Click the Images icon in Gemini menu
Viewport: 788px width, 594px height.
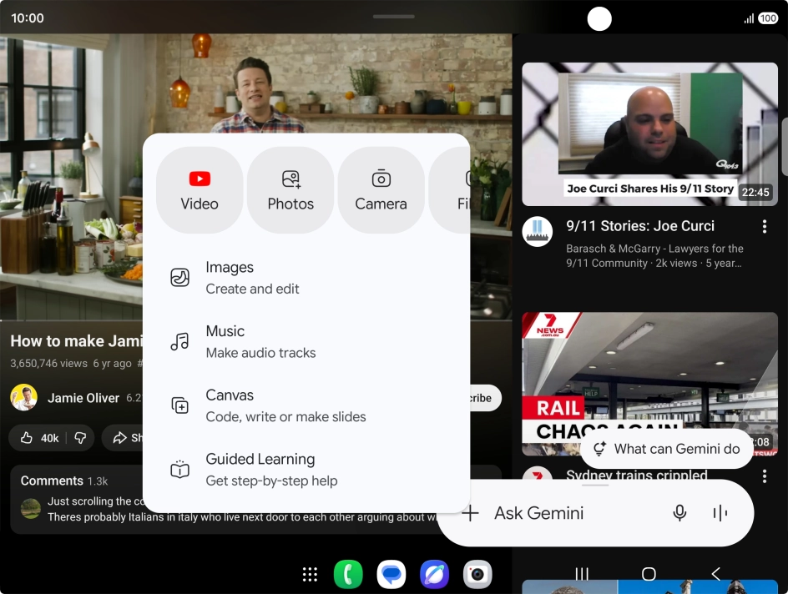tap(180, 277)
